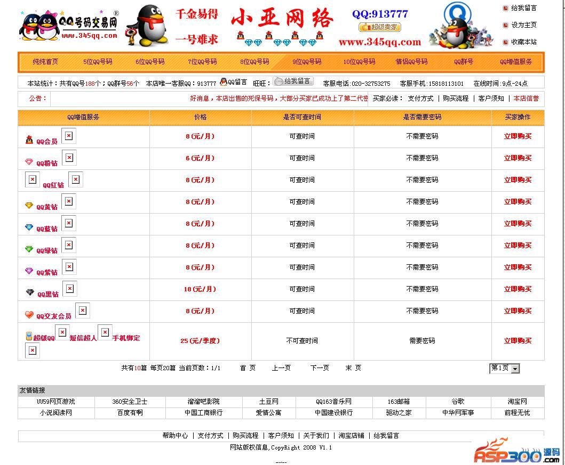
Task: Click 立即购买 for QQ红钻
Action: 518,180
